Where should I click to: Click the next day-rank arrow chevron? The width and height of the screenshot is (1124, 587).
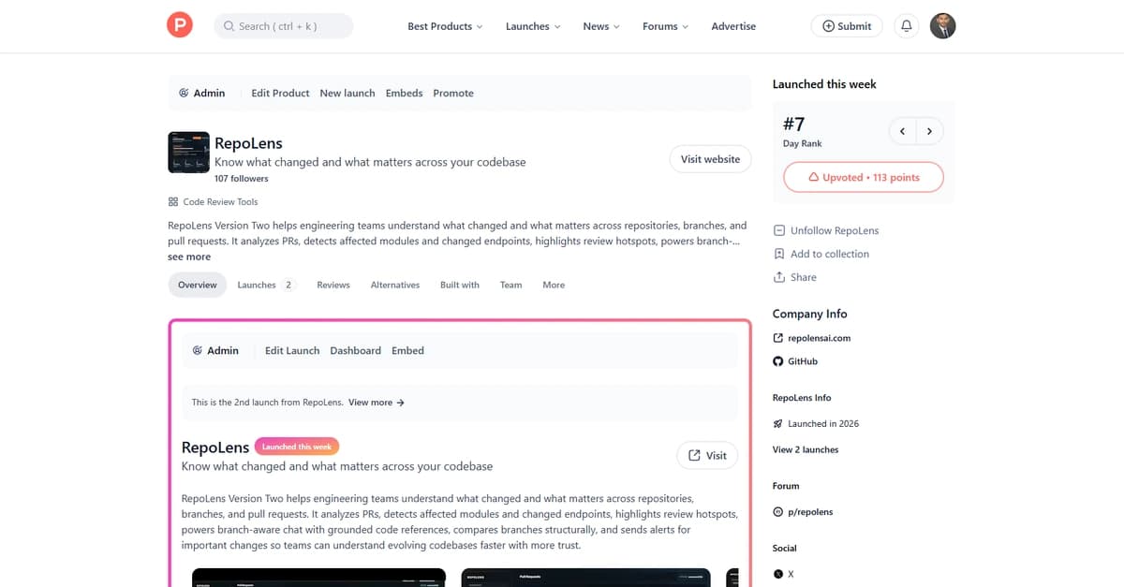(929, 130)
